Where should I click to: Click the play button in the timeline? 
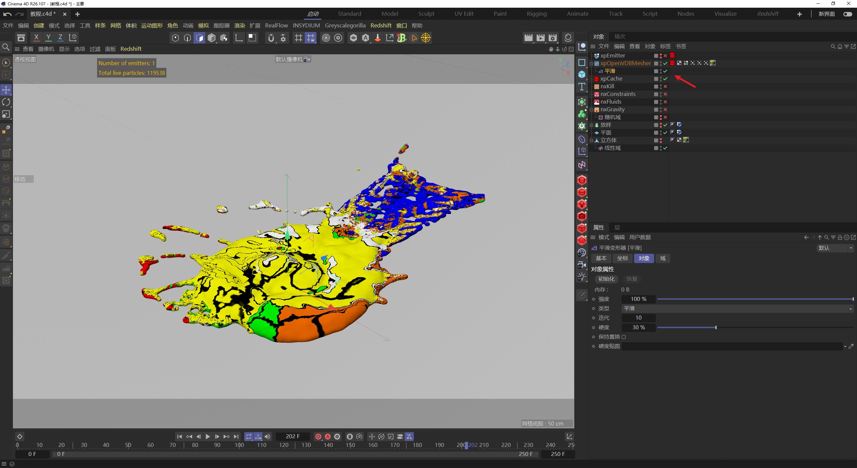tap(208, 436)
